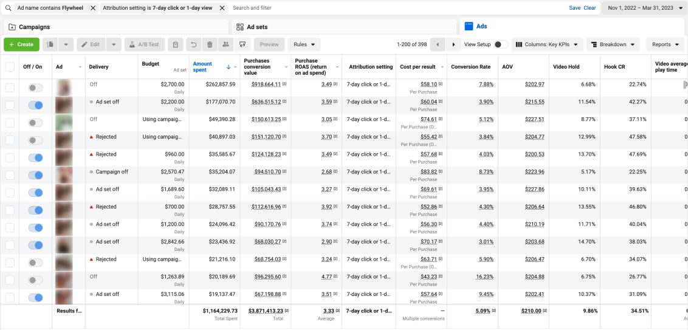688x330 pixels.
Task: Sort by Amount spent column header
Action: (x=204, y=66)
